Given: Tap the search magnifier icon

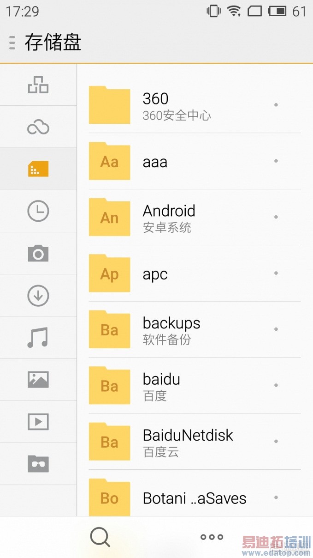Looking at the screenshot, I should click(x=100, y=537).
